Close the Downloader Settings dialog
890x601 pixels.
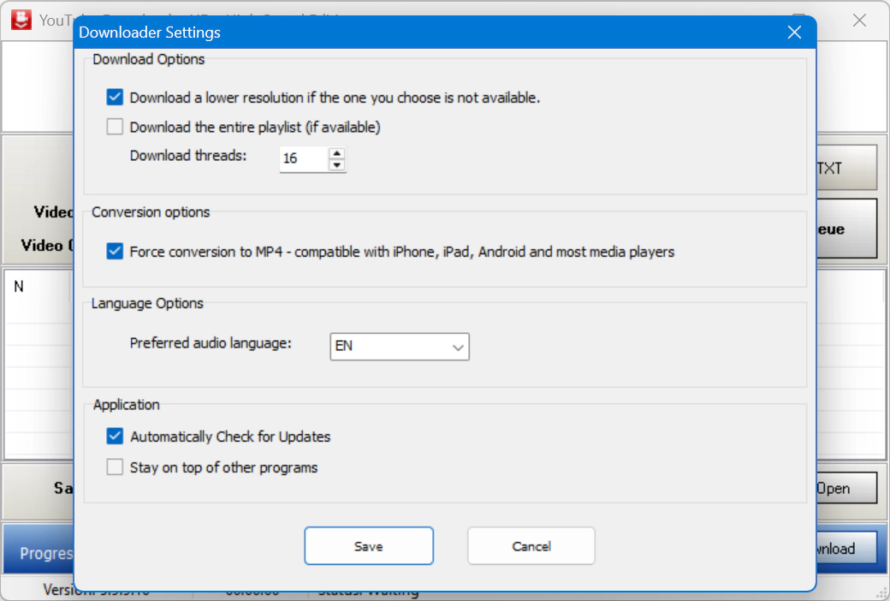[x=794, y=33]
